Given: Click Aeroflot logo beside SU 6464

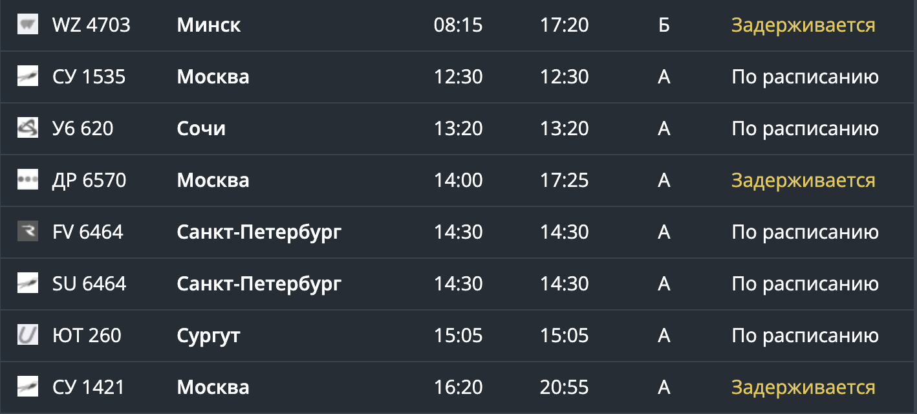Looking at the screenshot, I should [x=28, y=284].
